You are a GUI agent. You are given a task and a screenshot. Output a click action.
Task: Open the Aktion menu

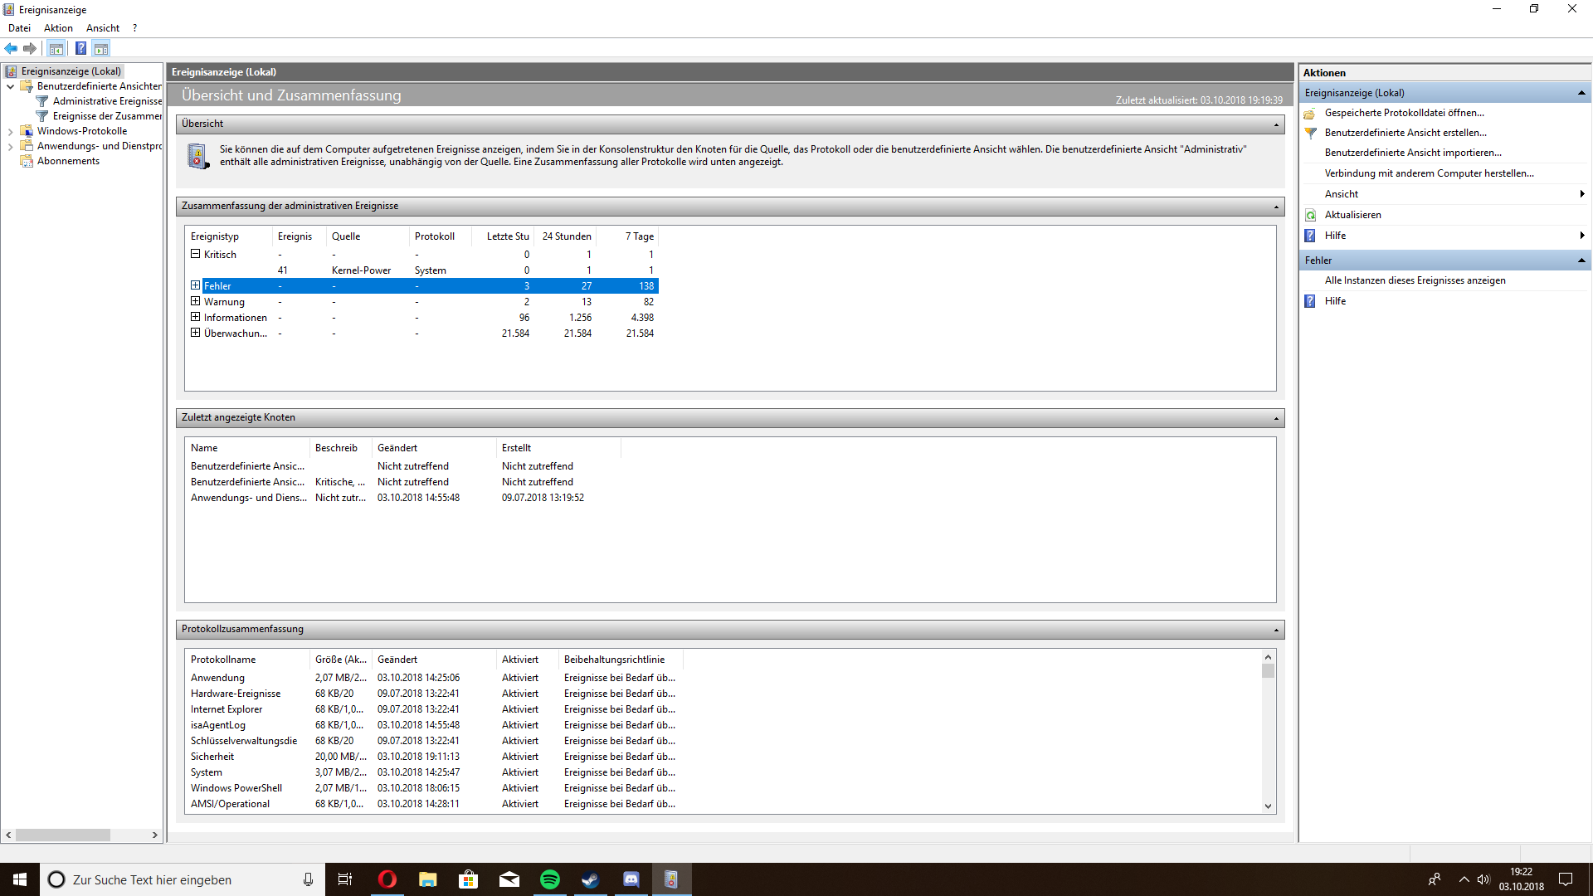pos(58,27)
